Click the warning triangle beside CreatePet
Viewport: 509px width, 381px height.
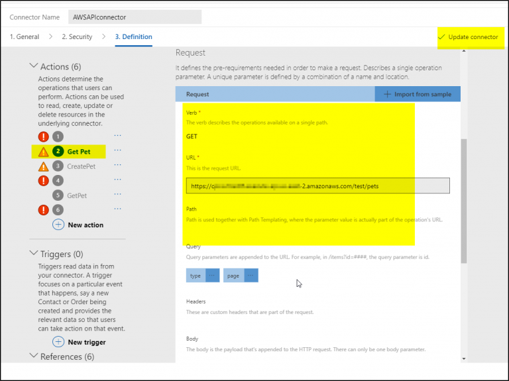point(43,166)
